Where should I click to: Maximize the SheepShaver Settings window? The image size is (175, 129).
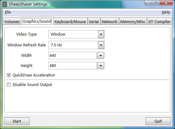click(156, 3)
